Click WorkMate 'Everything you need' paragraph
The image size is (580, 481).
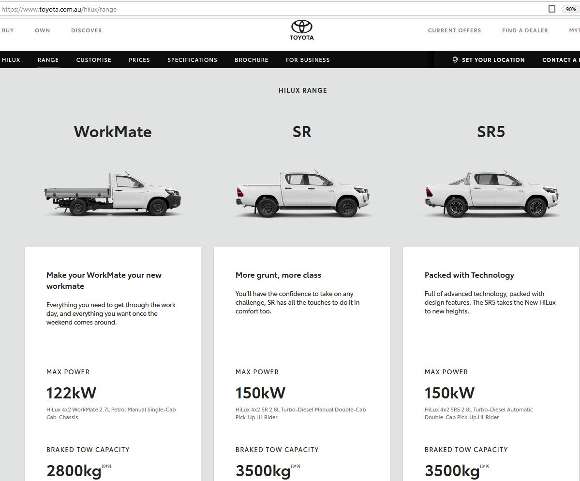(x=111, y=313)
